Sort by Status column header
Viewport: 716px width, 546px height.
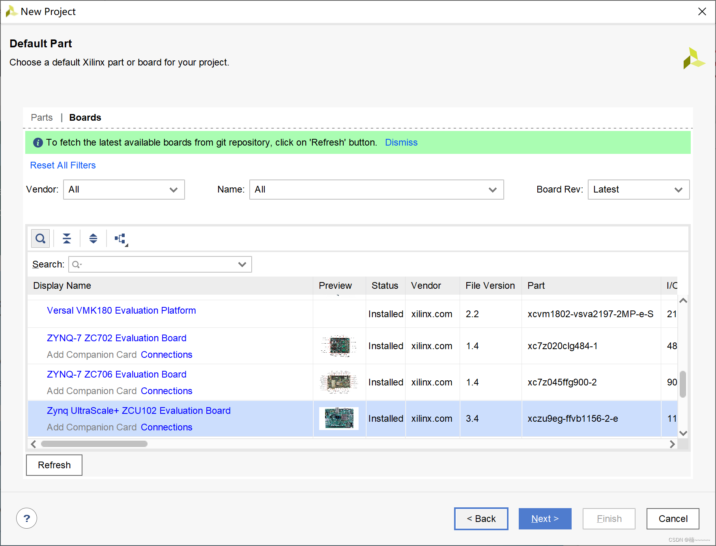pyautogui.click(x=385, y=286)
